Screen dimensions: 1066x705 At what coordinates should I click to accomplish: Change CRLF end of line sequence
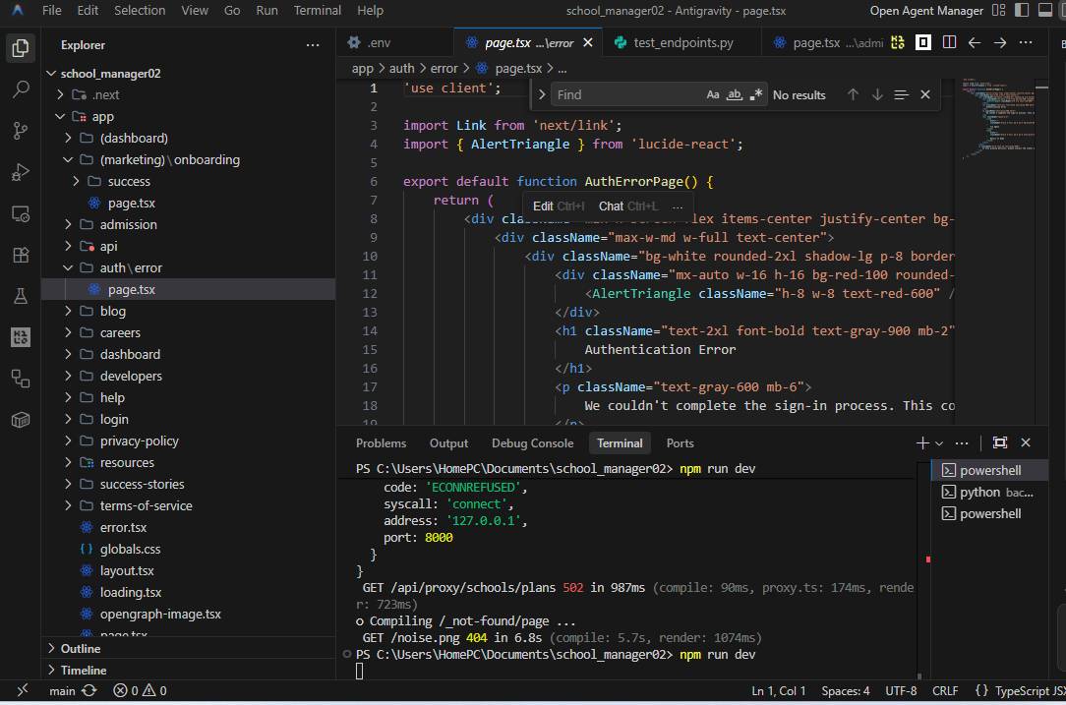point(945,690)
